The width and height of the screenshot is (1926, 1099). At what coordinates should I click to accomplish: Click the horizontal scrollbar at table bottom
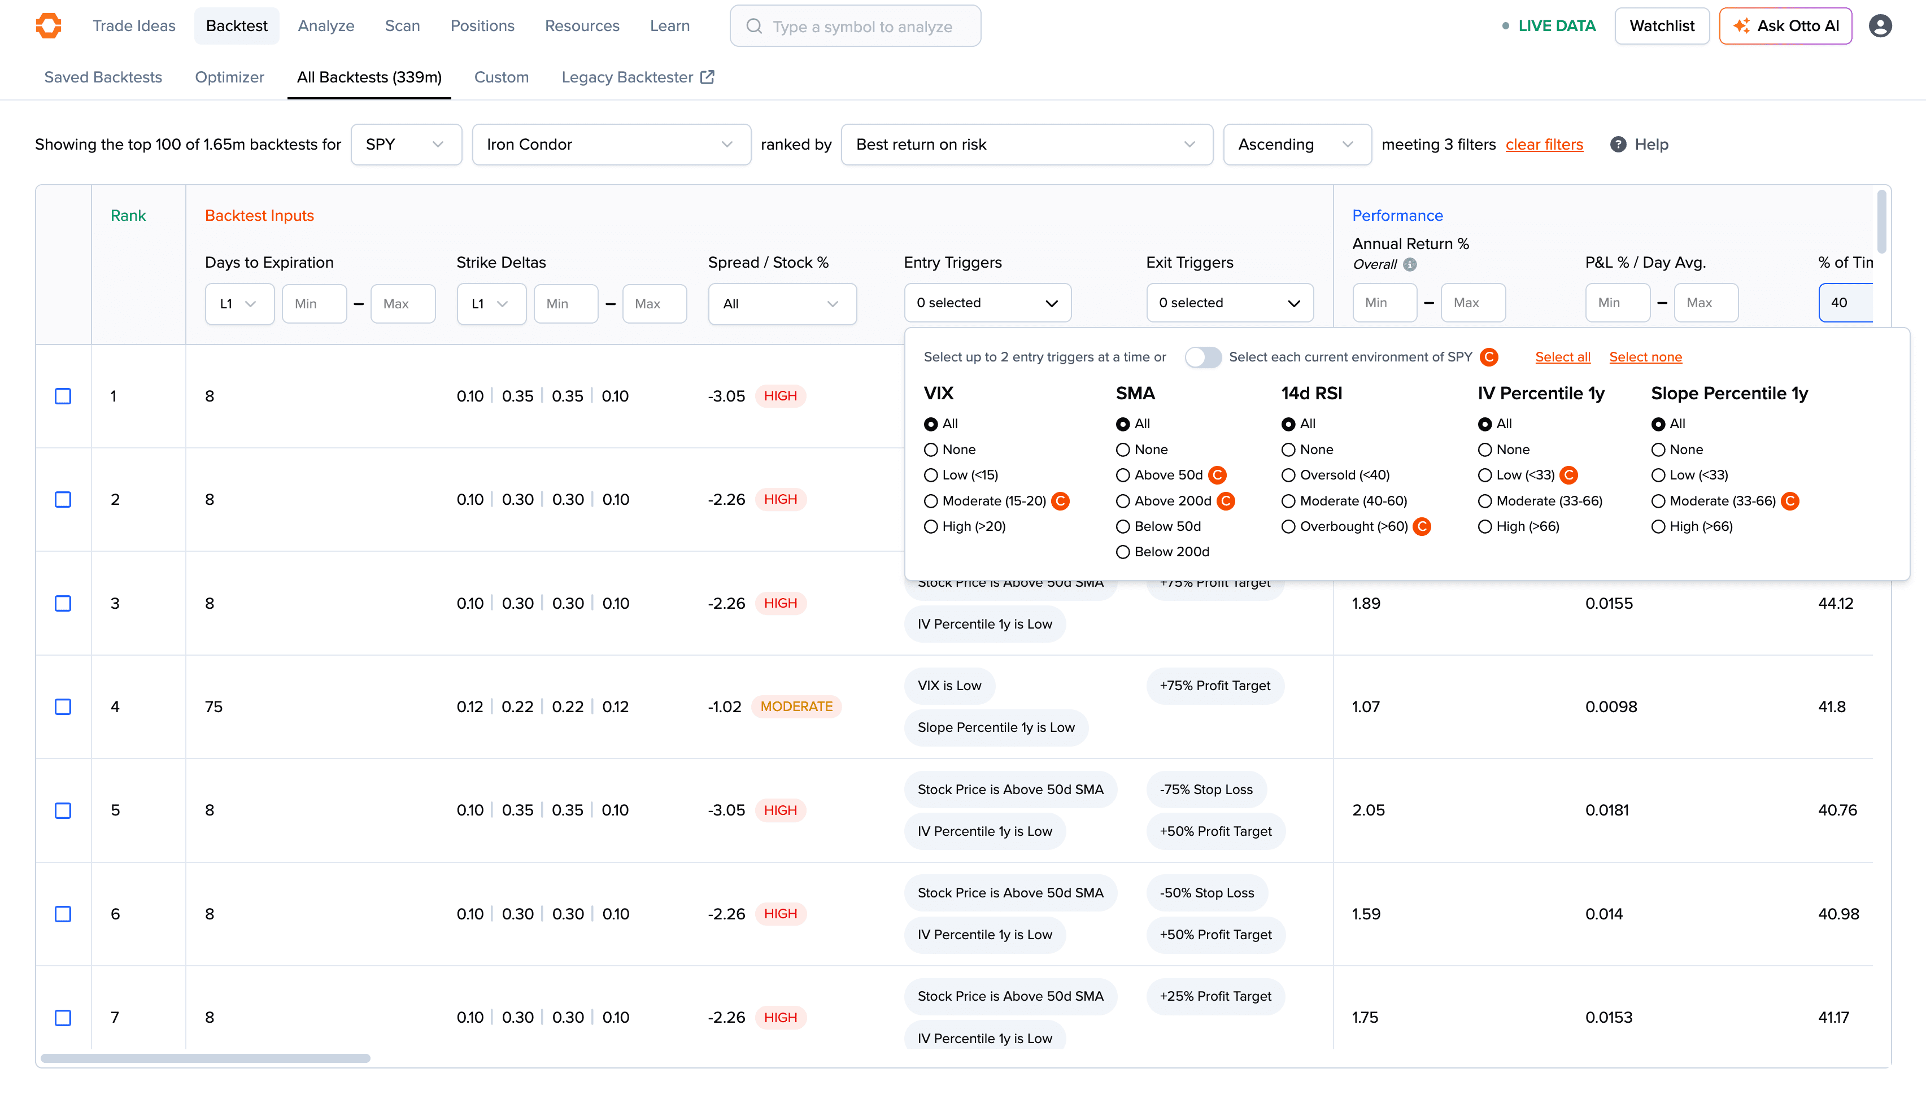coord(205,1057)
